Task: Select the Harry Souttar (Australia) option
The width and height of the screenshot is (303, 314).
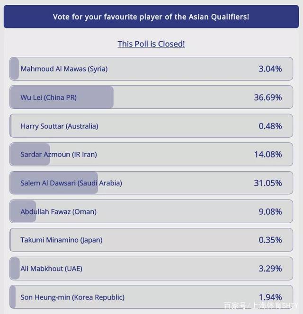Action: point(59,126)
